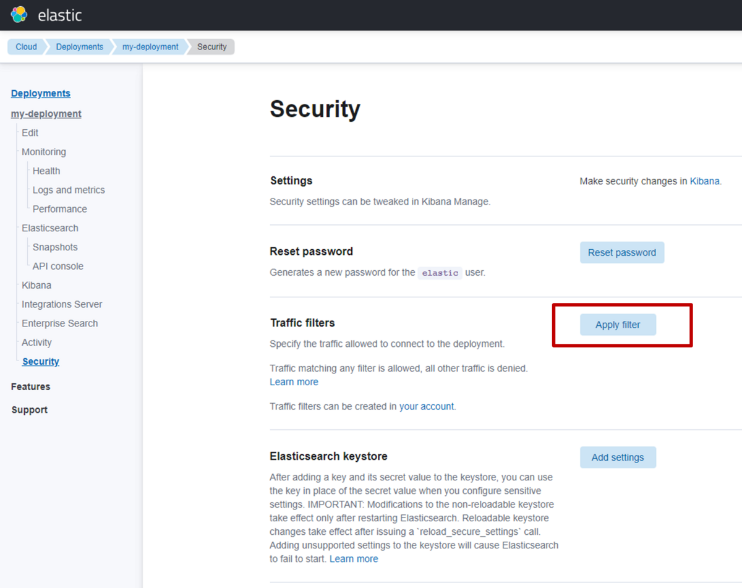Open Enterprise Search sidebar item
The width and height of the screenshot is (742, 588).
coord(60,323)
